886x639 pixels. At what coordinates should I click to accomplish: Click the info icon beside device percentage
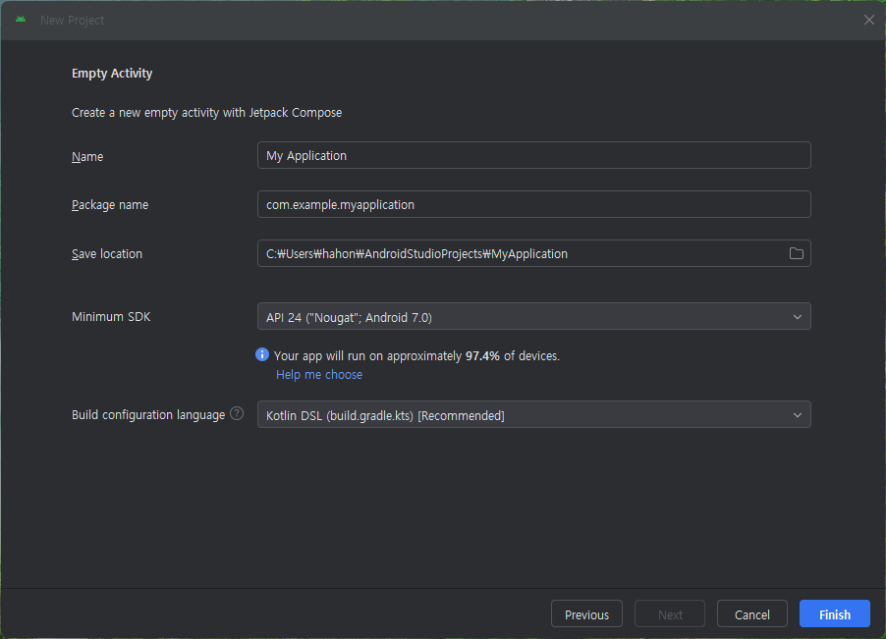point(262,354)
